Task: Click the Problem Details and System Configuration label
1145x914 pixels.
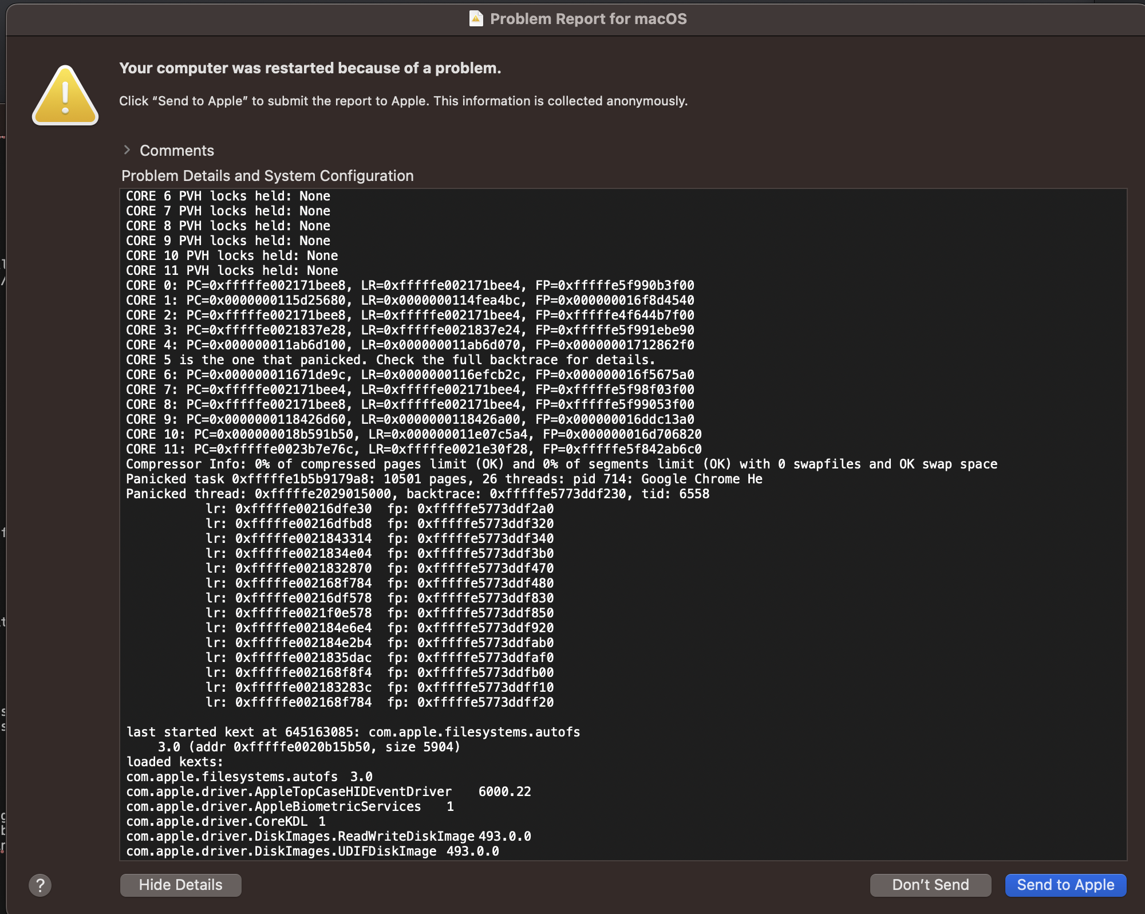Action: coord(267,176)
